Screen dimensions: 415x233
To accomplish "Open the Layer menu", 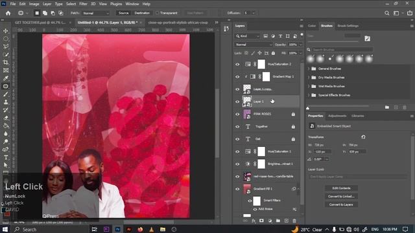I will point(47,4).
